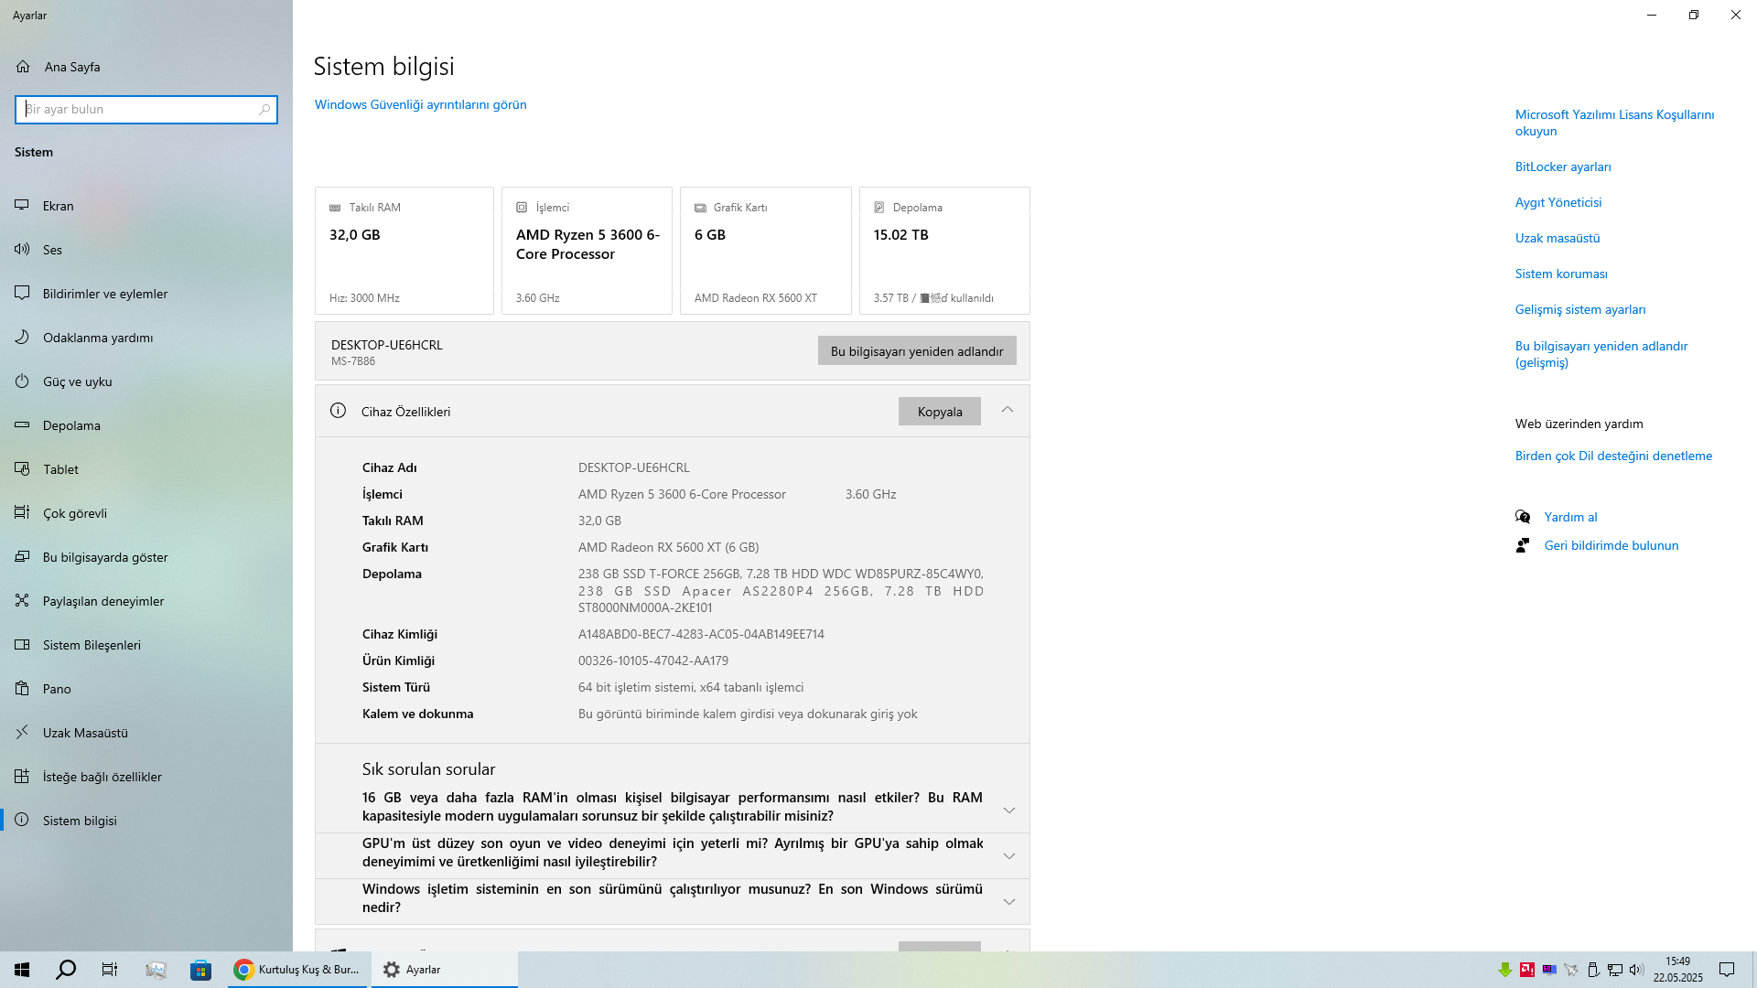Expand Windows latest version question
Image resolution: width=1757 pixels, height=988 pixels.
[x=1009, y=901]
